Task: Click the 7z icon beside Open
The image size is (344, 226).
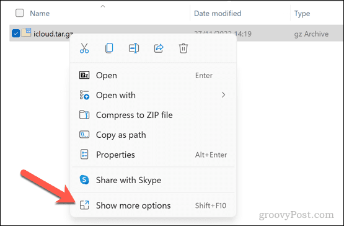Action: click(84, 75)
